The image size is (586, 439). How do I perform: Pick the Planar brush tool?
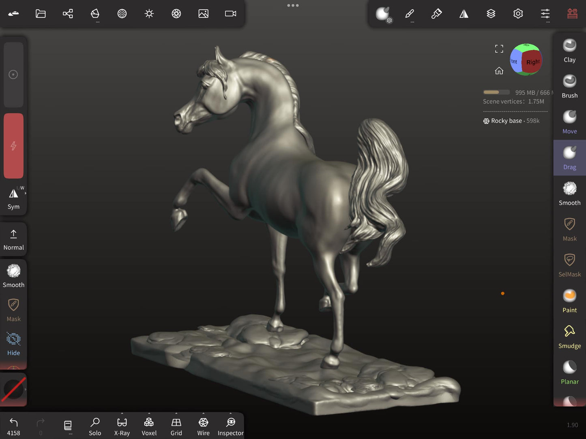coord(569,373)
